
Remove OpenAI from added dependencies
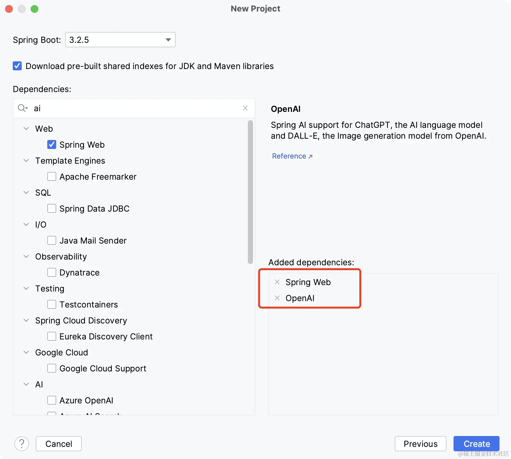point(277,298)
